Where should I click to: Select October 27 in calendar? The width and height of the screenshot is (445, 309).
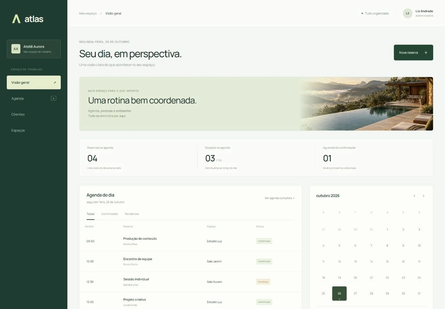(x=355, y=294)
